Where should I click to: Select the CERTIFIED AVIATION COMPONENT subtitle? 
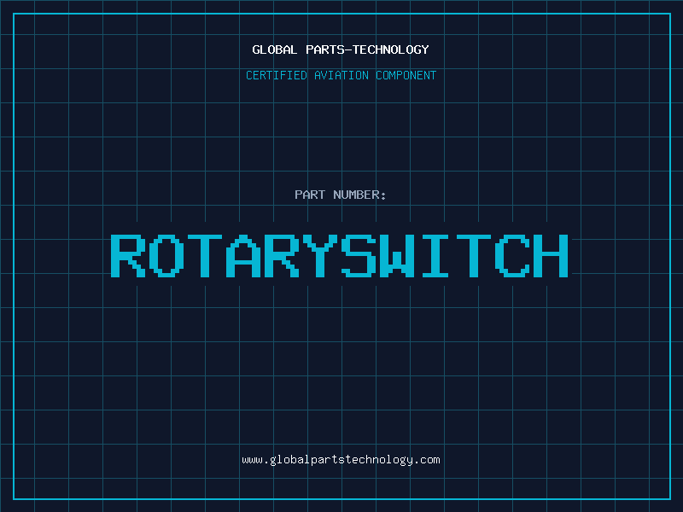(341, 75)
